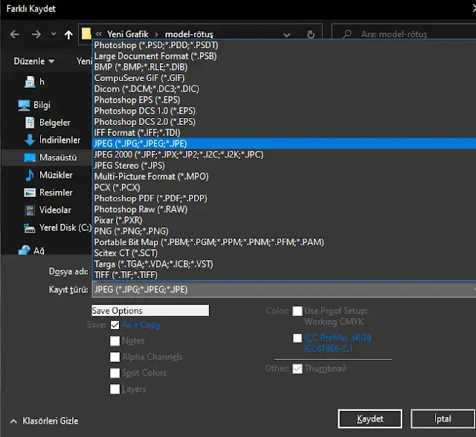The width and height of the screenshot is (476, 437).
Task: Collapse folders with Klasörleri Gizle
Action: [45, 421]
